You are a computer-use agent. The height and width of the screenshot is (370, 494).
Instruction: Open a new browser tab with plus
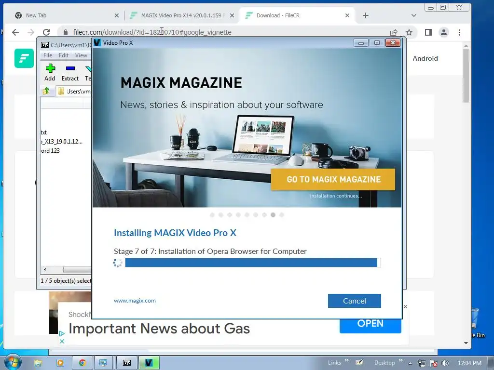[x=366, y=15]
